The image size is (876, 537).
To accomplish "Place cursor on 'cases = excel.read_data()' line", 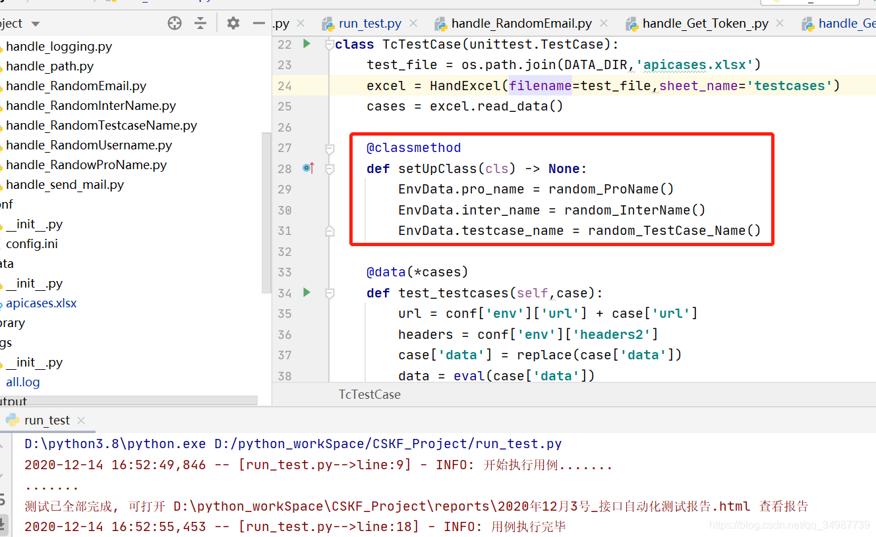I will point(465,107).
